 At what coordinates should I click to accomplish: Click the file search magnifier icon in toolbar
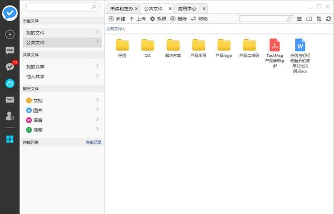289,19
